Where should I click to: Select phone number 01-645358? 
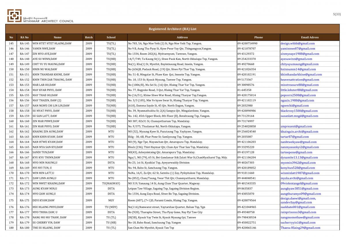click(245, 90)
